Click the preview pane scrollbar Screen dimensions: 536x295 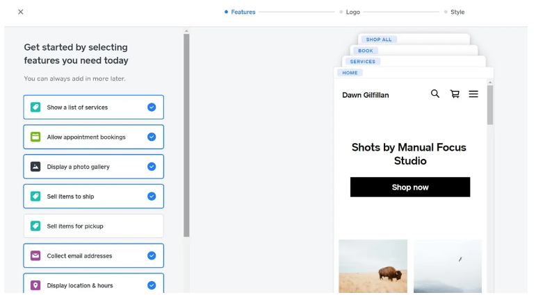(490, 105)
